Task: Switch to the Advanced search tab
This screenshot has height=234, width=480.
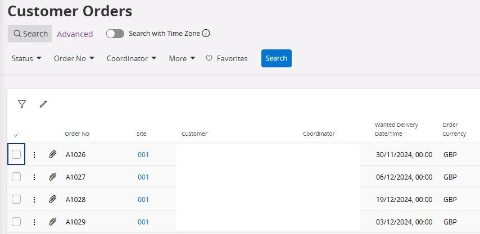Action: pos(75,34)
